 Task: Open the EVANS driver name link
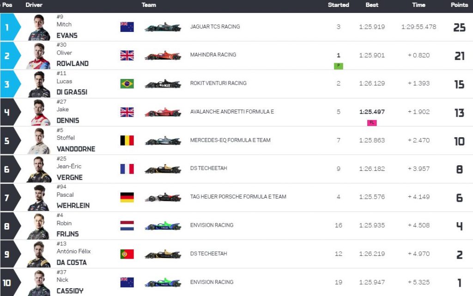coord(67,36)
